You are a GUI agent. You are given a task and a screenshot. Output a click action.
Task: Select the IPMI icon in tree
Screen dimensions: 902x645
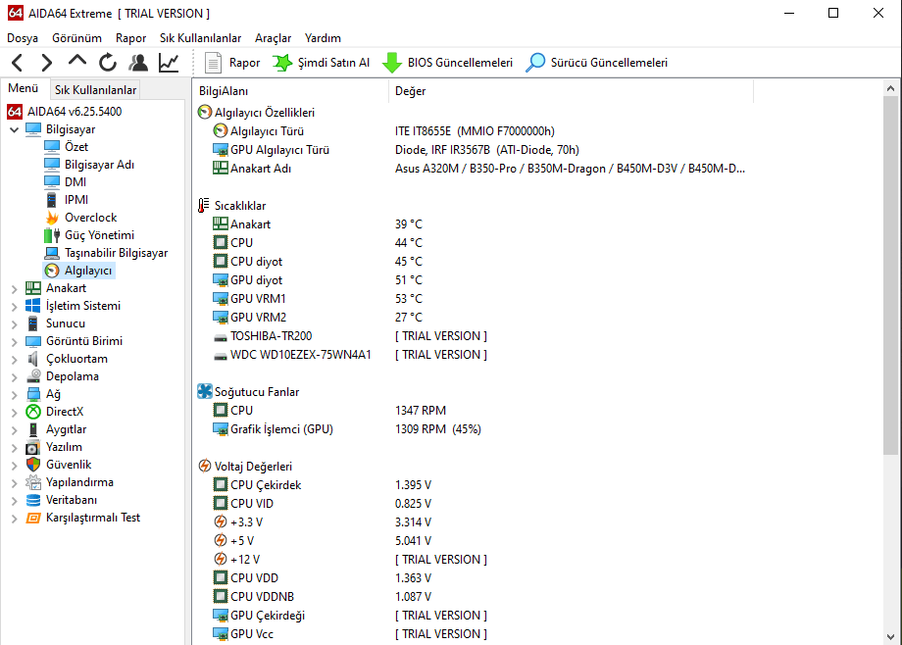point(52,200)
